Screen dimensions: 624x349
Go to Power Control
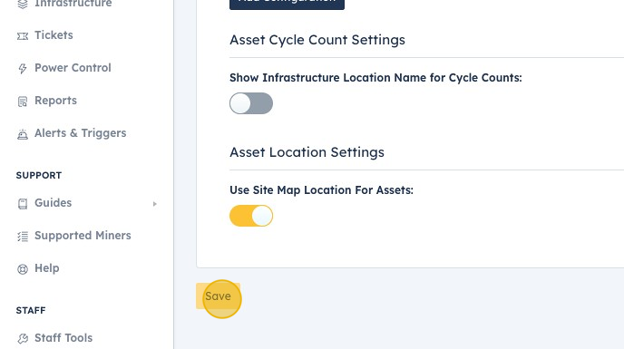(x=73, y=68)
